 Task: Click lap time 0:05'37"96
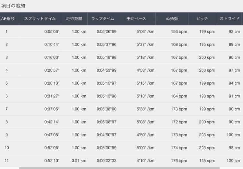click(107, 44)
